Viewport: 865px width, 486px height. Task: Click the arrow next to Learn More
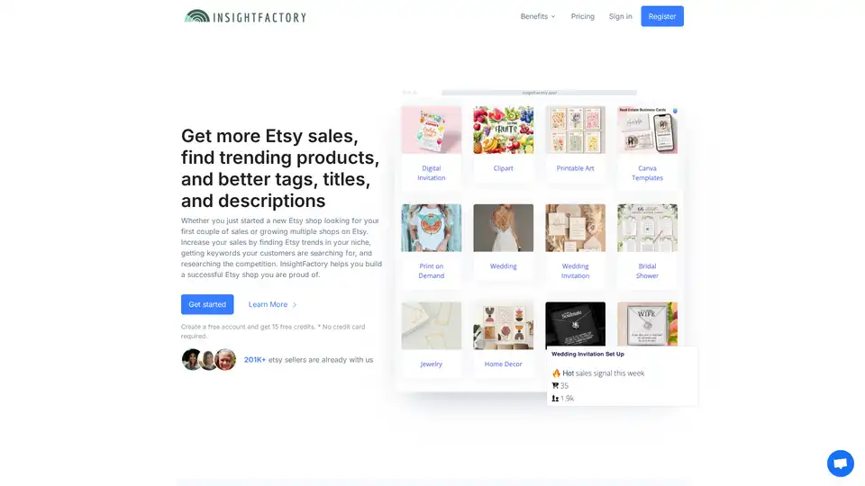[x=295, y=305]
